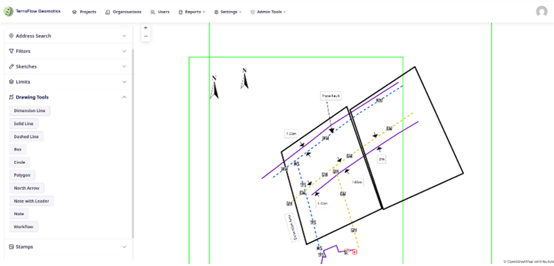Select the left north arrow on map

point(214,88)
